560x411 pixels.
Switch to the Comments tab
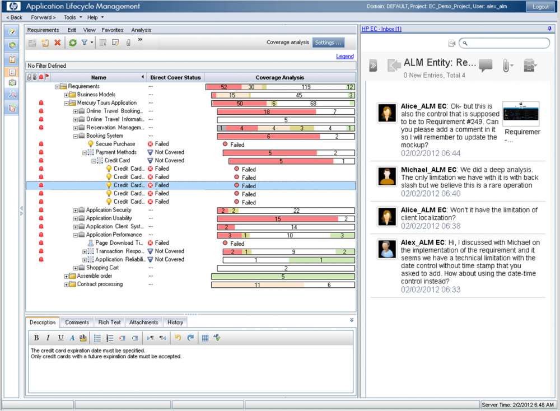(77, 322)
